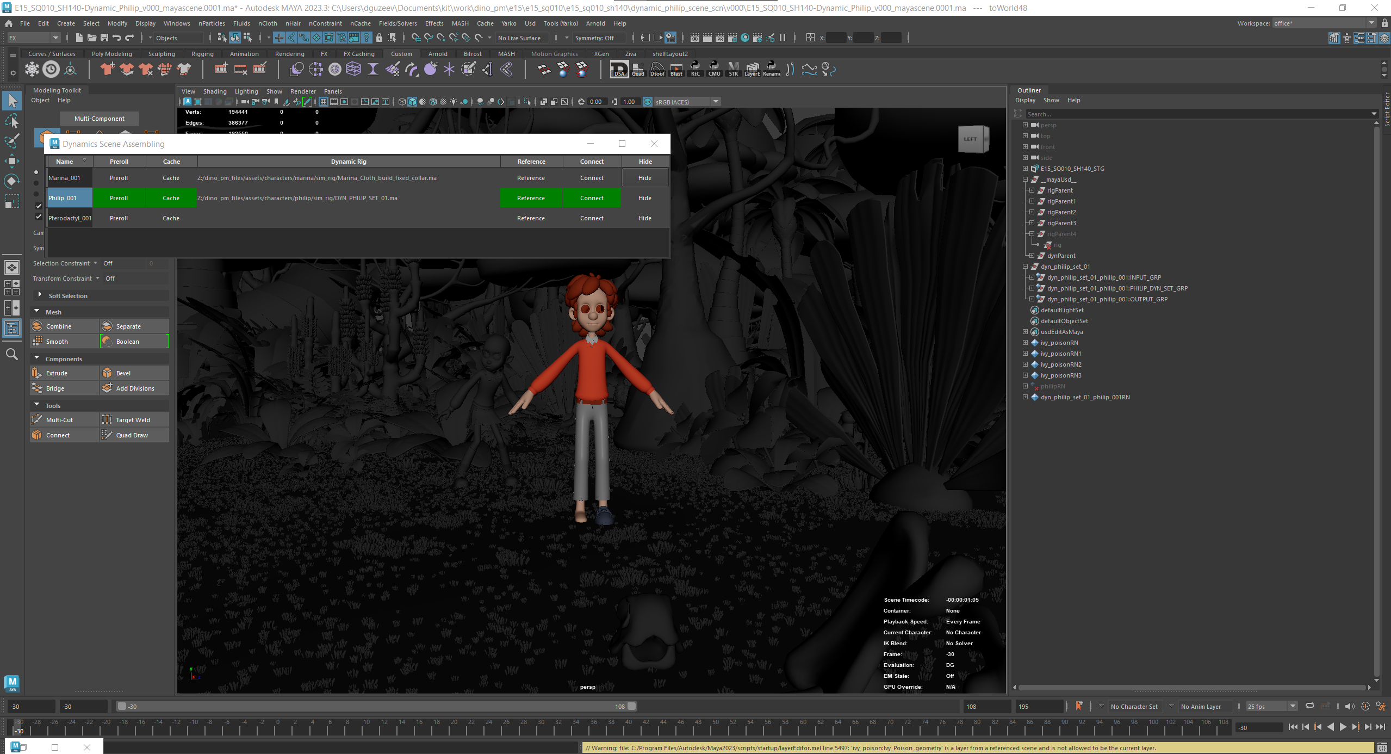Open the Blast shelf tool

click(x=676, y=69)
